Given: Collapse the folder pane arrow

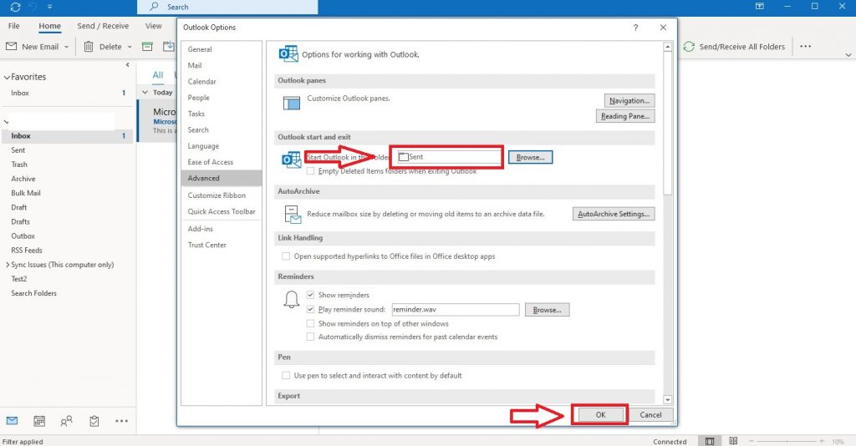Looking at the screenshot, I should [127, 65].
